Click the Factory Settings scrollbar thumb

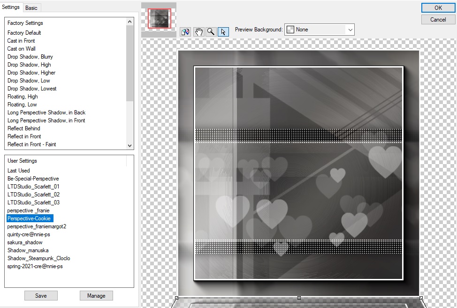pyautogui.click(x=129, y=63)
